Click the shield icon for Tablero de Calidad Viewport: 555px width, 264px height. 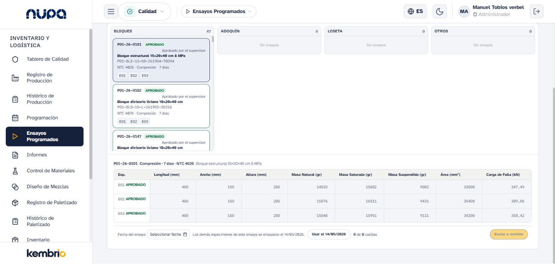15,59
